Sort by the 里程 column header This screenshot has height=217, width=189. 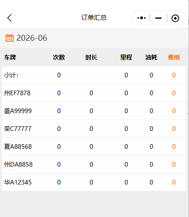click(126, 57)
